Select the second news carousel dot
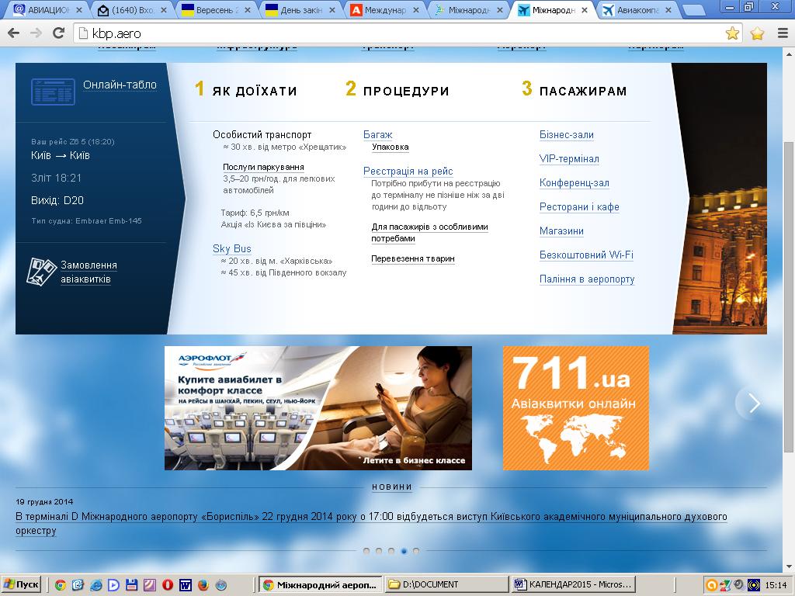 (379, 551)
